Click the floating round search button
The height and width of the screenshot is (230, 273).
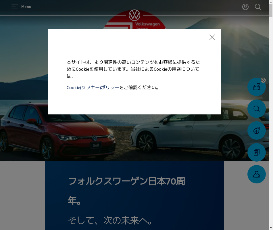256,109
